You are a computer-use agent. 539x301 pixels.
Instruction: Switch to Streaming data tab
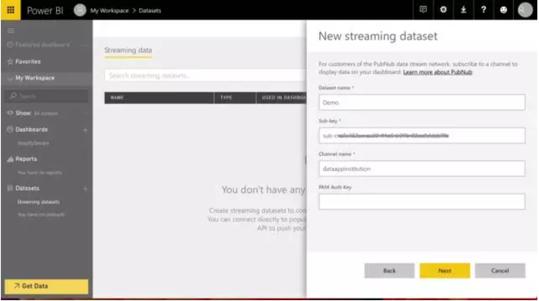coord(128,50)
